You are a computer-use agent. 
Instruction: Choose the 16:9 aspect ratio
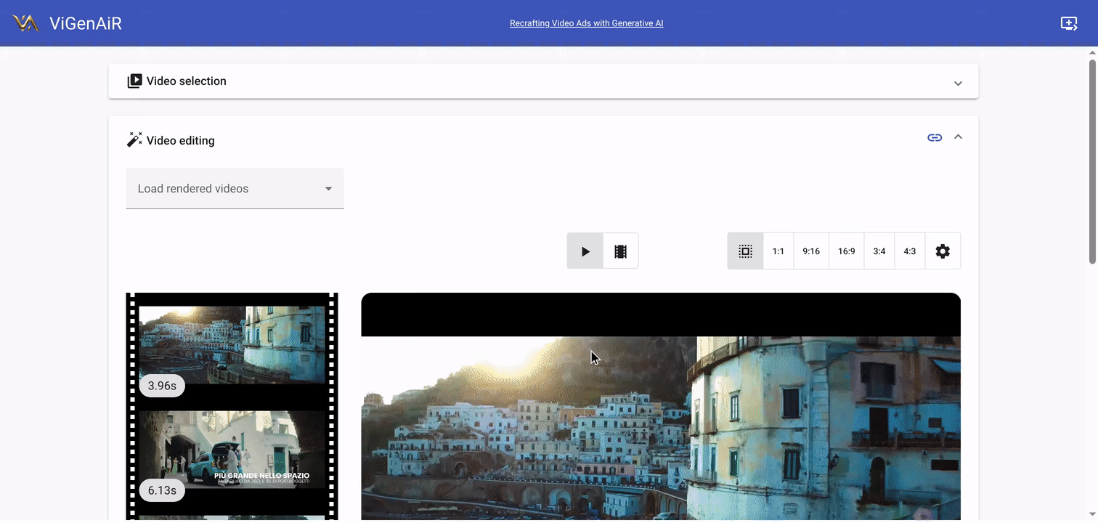point(847,251)
